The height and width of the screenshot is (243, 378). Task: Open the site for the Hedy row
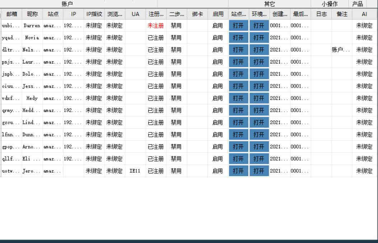click(x=238, y=98)
